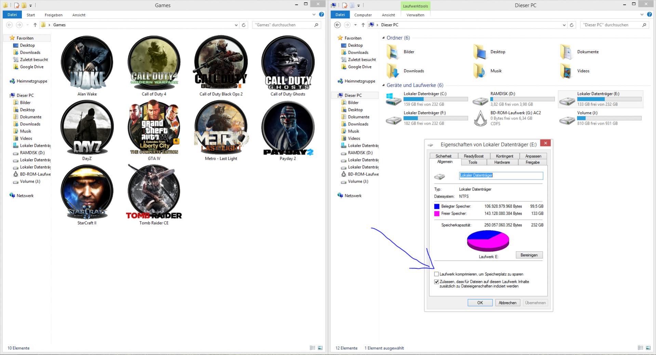Expand ribbon in Dieser PC window
The width and height of the screenshot is (656, 355).
pyautogui.click(x=642, y=15)
